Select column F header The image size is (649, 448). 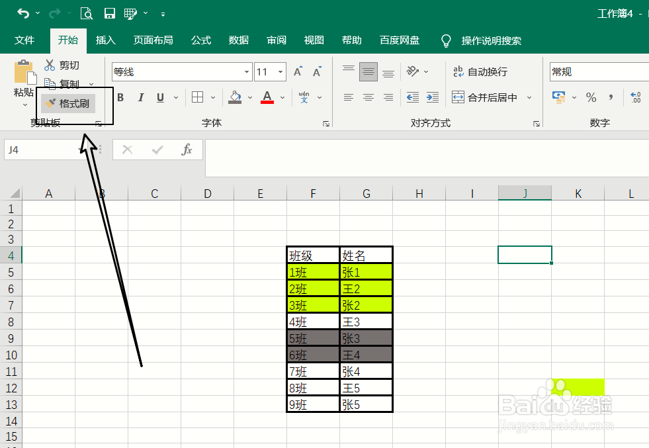tap(313, 193)
